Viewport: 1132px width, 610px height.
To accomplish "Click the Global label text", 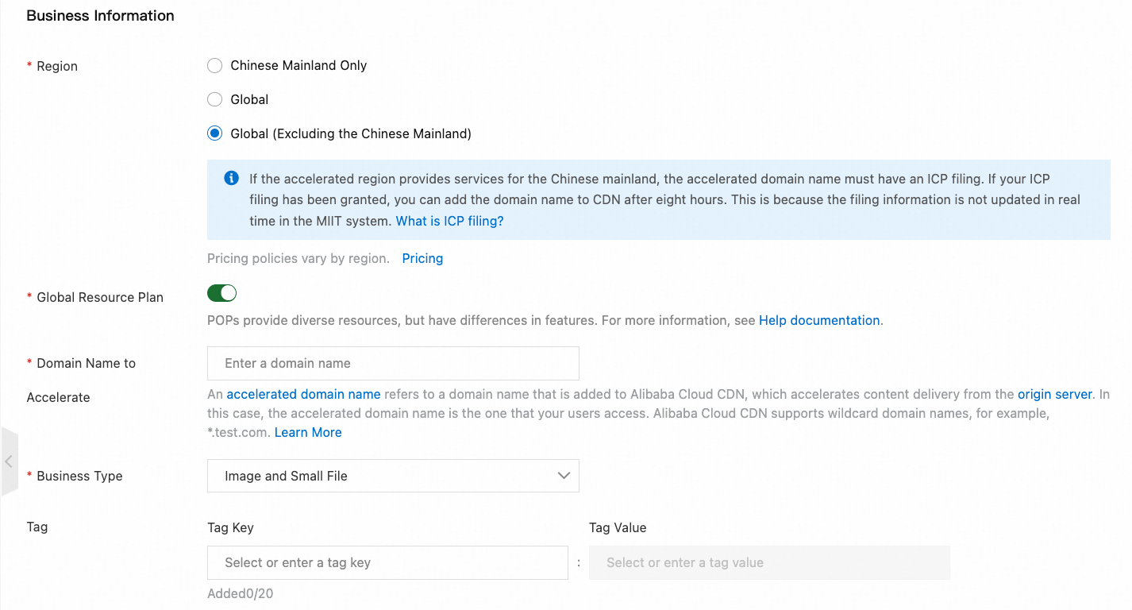I will click(249, 100).
